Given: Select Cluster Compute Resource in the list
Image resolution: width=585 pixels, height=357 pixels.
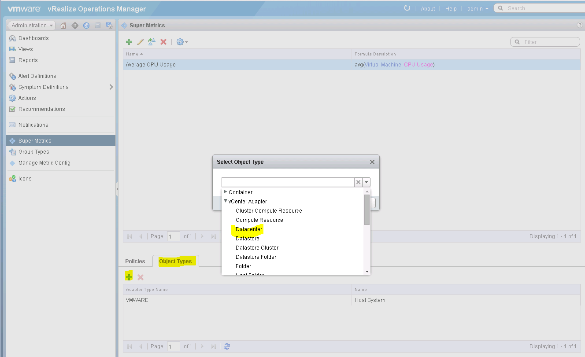Looking at the screenshot, I should (x=269, y=211).
